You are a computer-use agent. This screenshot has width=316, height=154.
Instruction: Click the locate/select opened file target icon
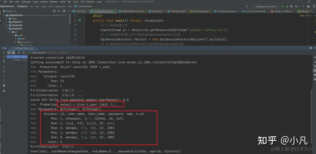(54, 11)
